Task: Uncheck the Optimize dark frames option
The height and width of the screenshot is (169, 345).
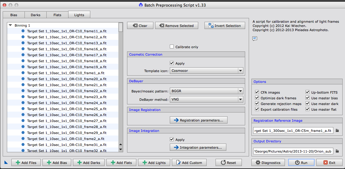Action: (257, 98)
